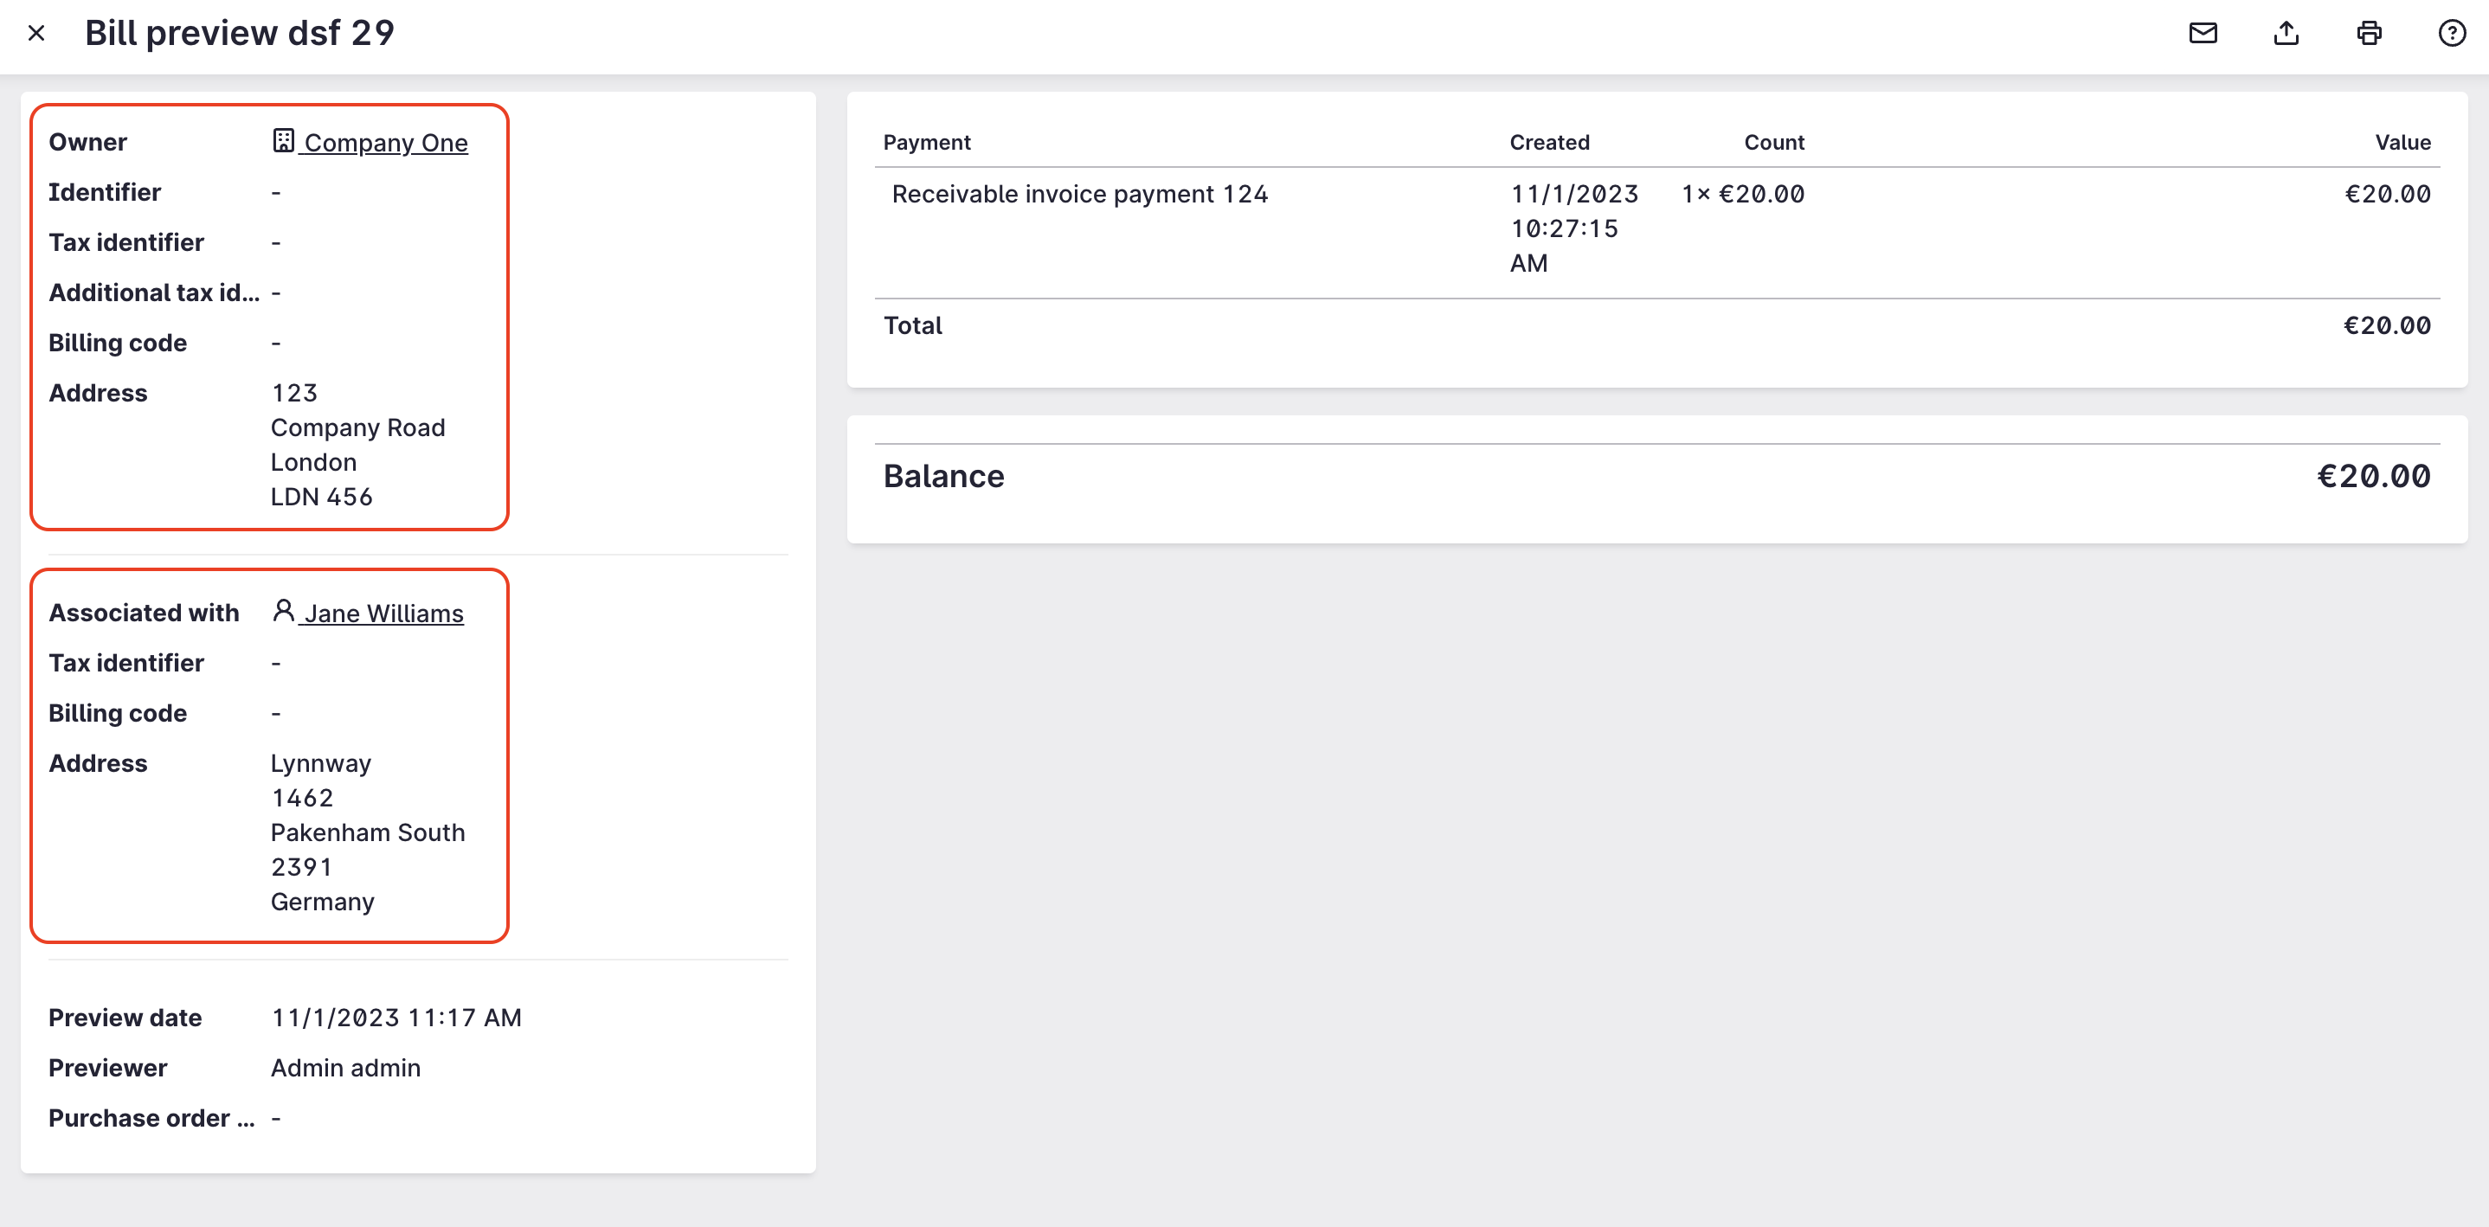Click the Created column header

1549,142
